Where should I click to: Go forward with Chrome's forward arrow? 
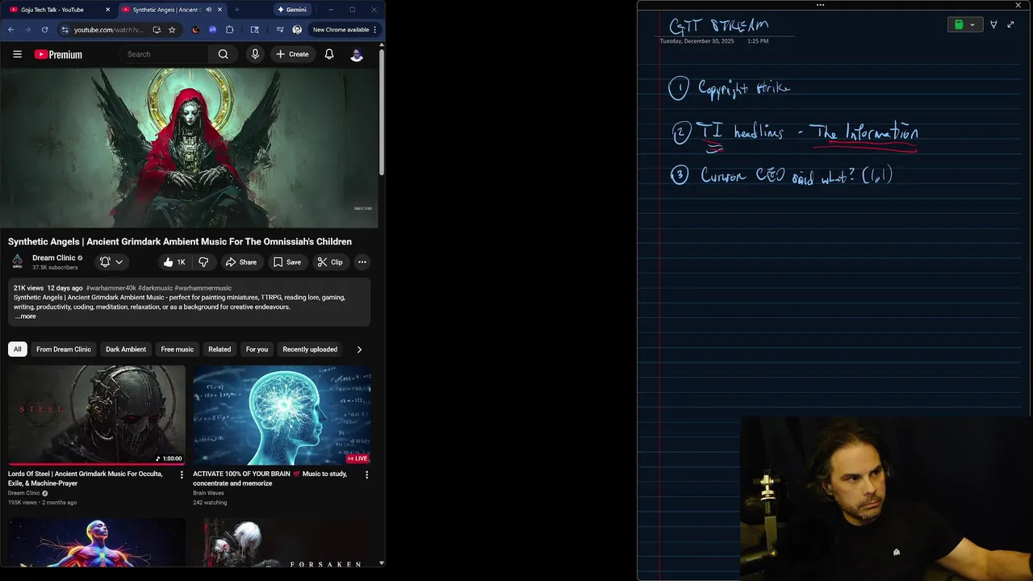click(27, 30)
